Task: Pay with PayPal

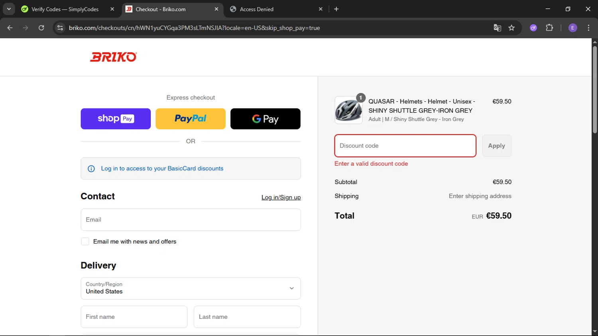Action: (x=191, y=119)
